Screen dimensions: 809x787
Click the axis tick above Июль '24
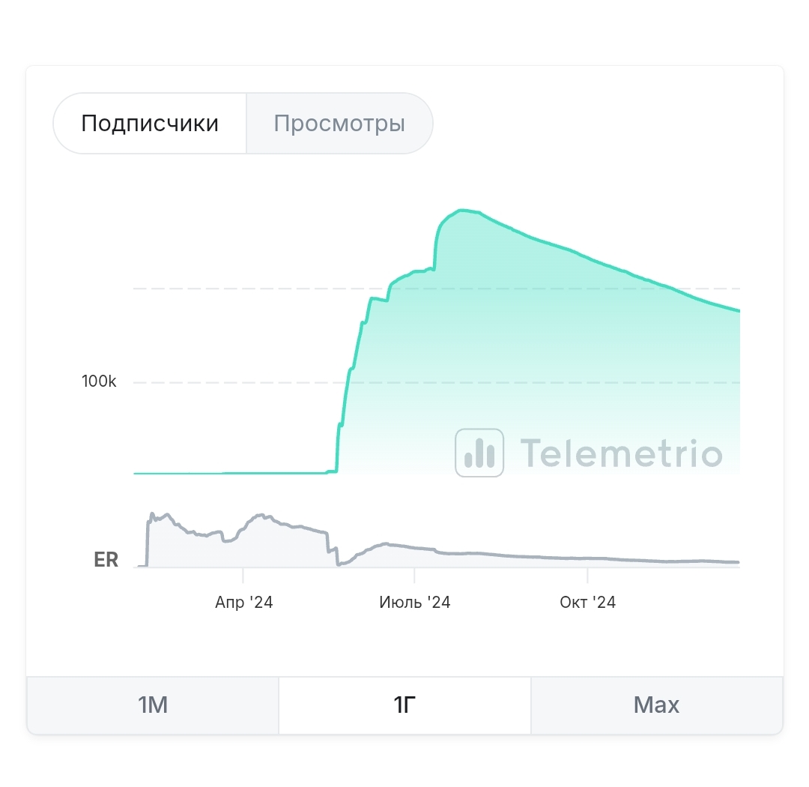click(x=415, y=573)
